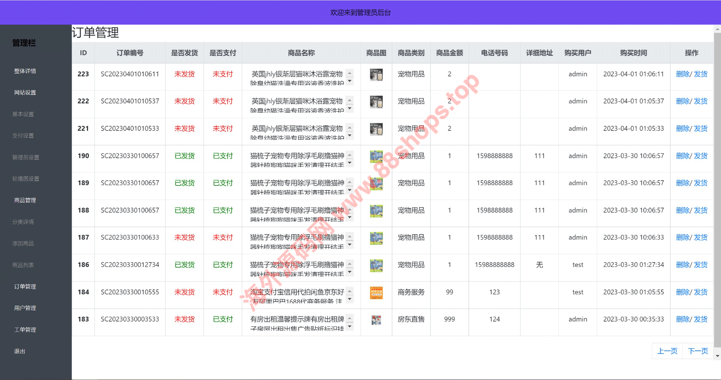Viewport: 721px width, 380px height.
Task: Open orange product image for order 184
Action: point(376,293)
